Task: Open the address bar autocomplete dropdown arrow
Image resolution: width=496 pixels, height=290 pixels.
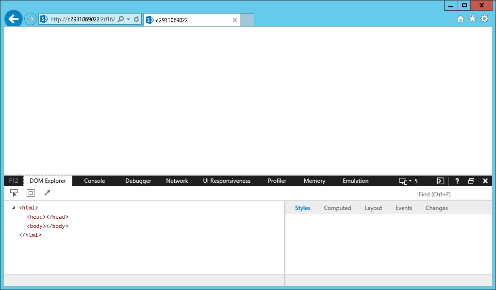Action: (x=128, y=19)
